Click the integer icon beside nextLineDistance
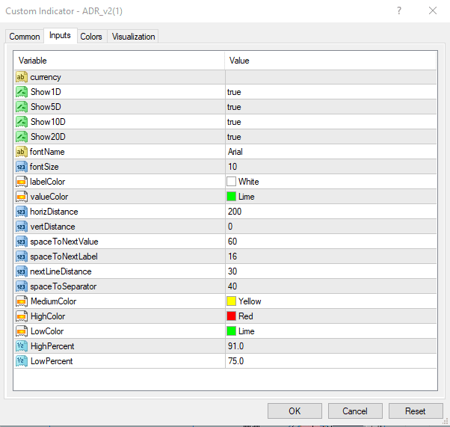The width and height of the screenshot is (450, 427). tap(22, 271)
